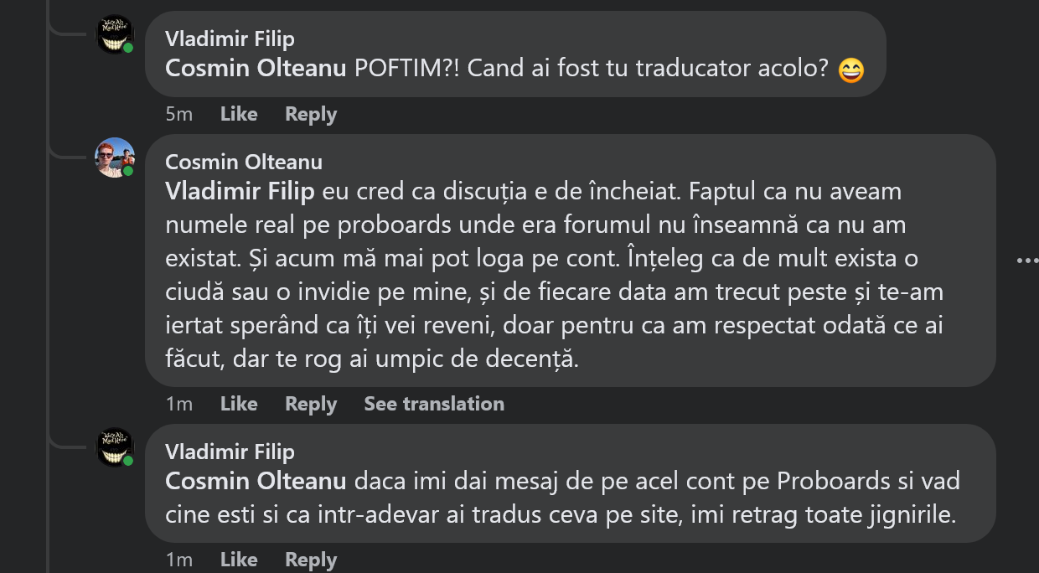
Task: Open Vladimir Filip's avatar on the POFTIM comment
Action: point(115,34)
